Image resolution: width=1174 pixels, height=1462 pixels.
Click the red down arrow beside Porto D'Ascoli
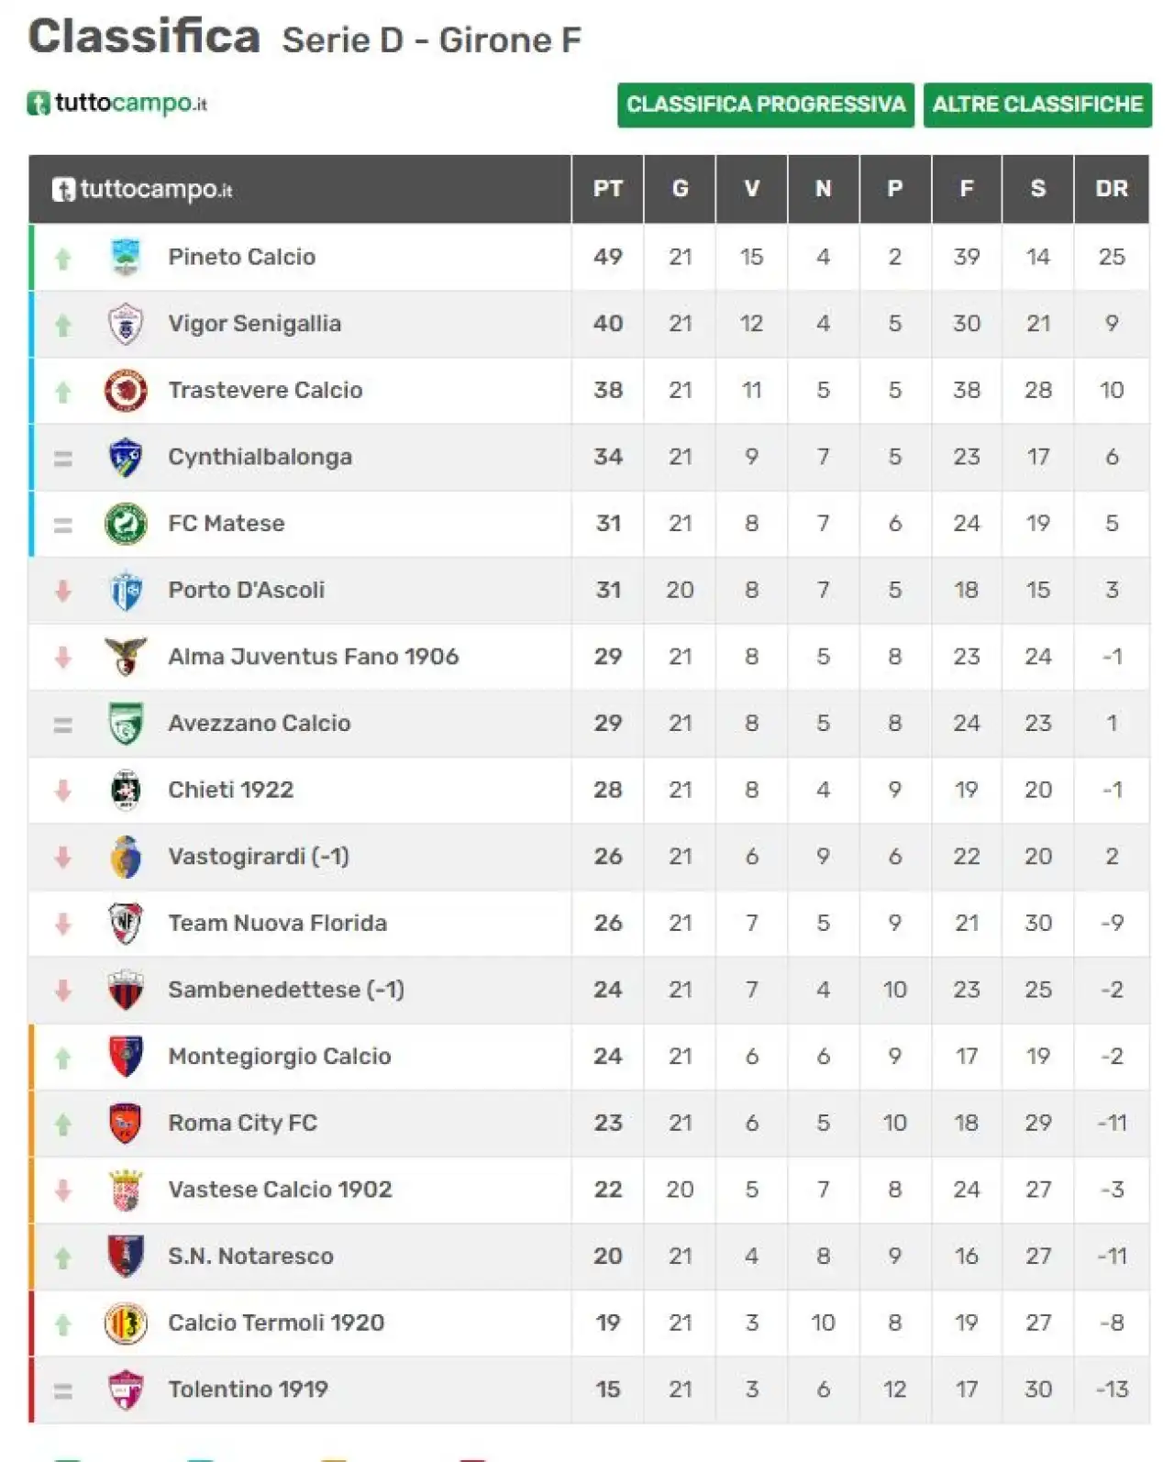[x=63, y=592]
